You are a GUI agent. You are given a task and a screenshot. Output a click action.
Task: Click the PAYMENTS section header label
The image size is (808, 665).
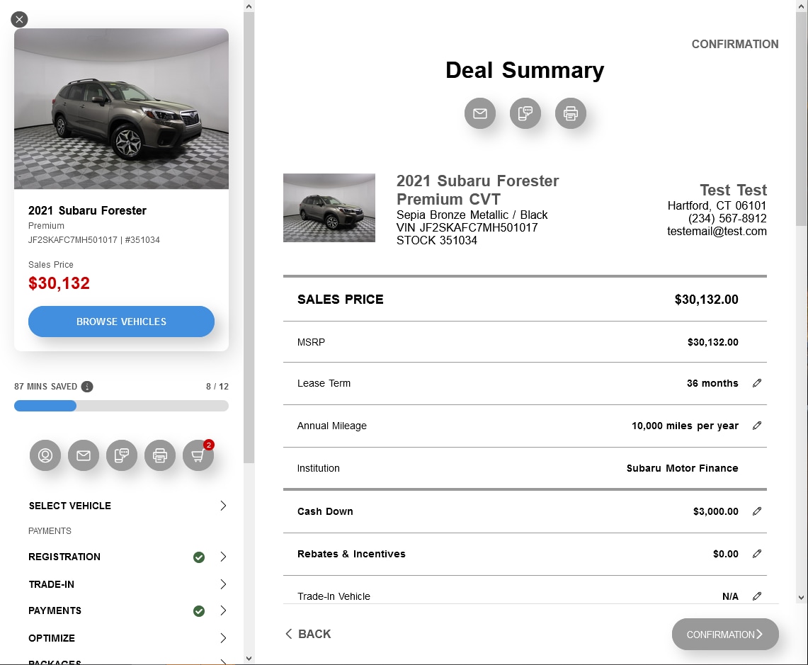tap(50, 531)
